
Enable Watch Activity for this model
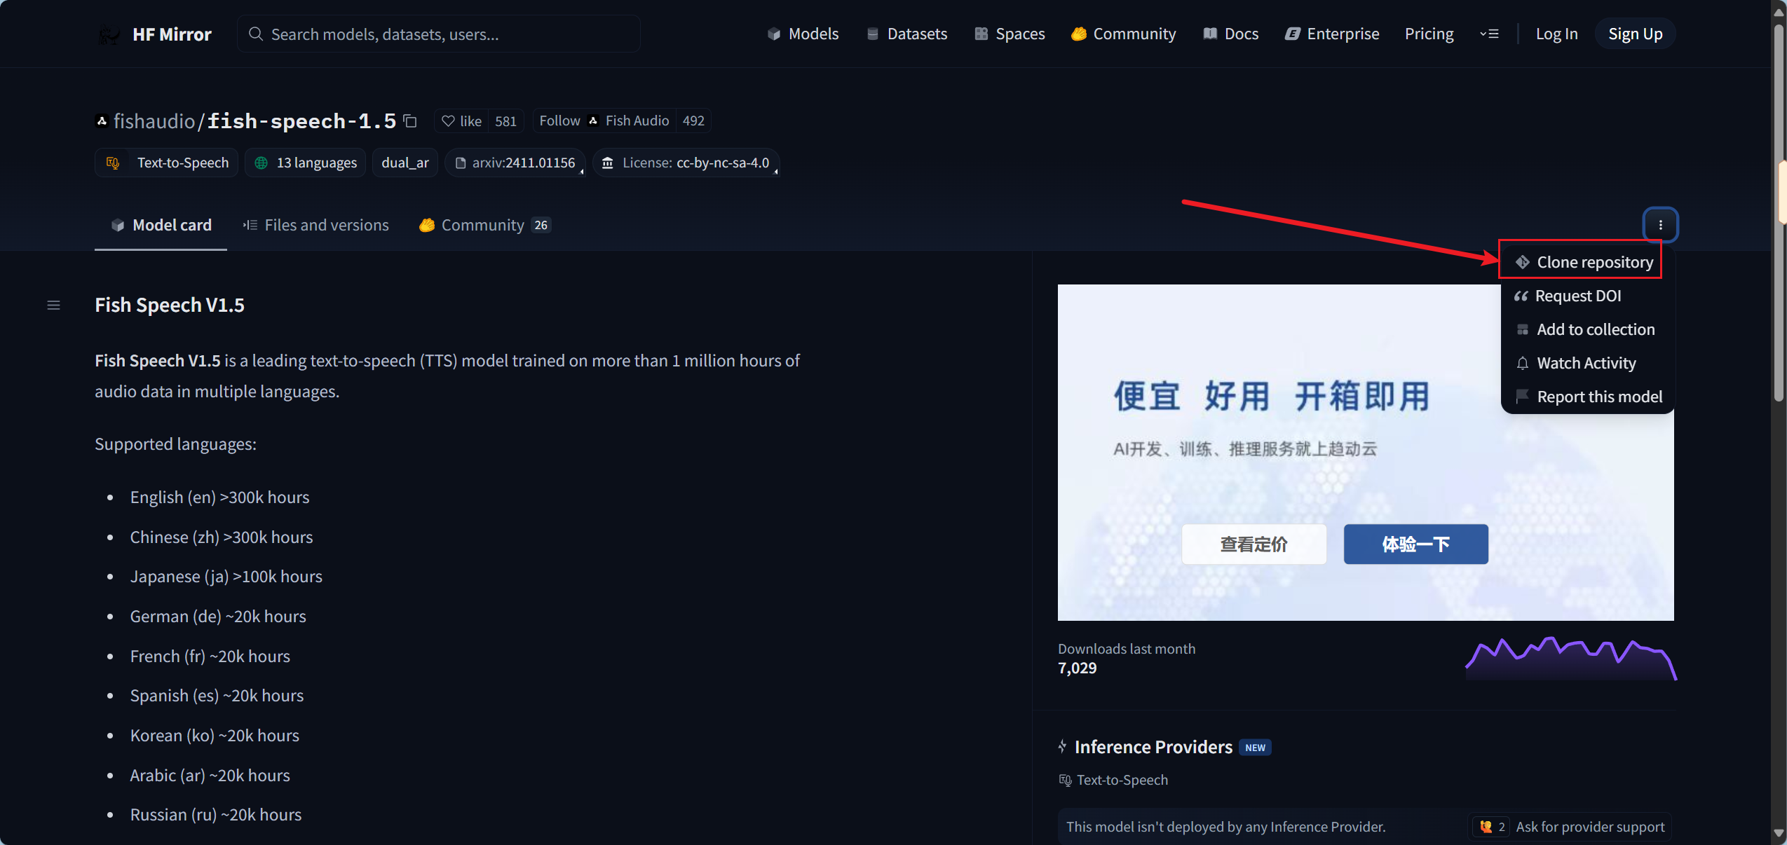click(1586, 363)
